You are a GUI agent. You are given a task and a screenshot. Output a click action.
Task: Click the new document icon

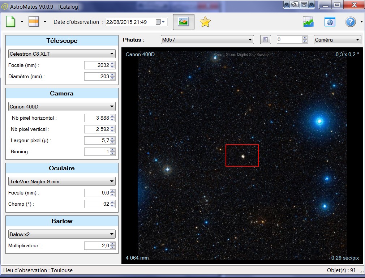click(x=10, y=22)
